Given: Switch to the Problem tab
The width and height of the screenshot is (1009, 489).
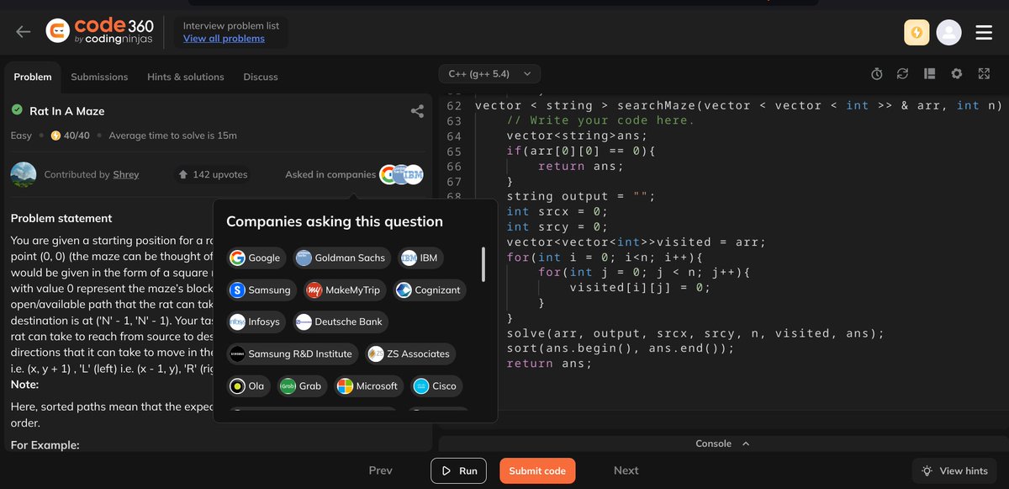Looking at the screenshot, I should tap(33, 77).
